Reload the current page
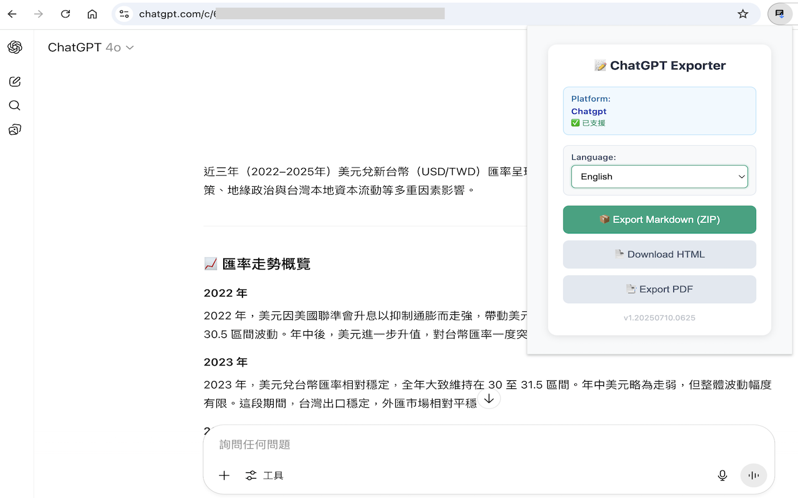This screenshot has width=798, height=498. (x=65, y=14)
